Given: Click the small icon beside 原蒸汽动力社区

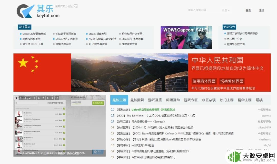Looking at the screenshot, I should (75, 6).
